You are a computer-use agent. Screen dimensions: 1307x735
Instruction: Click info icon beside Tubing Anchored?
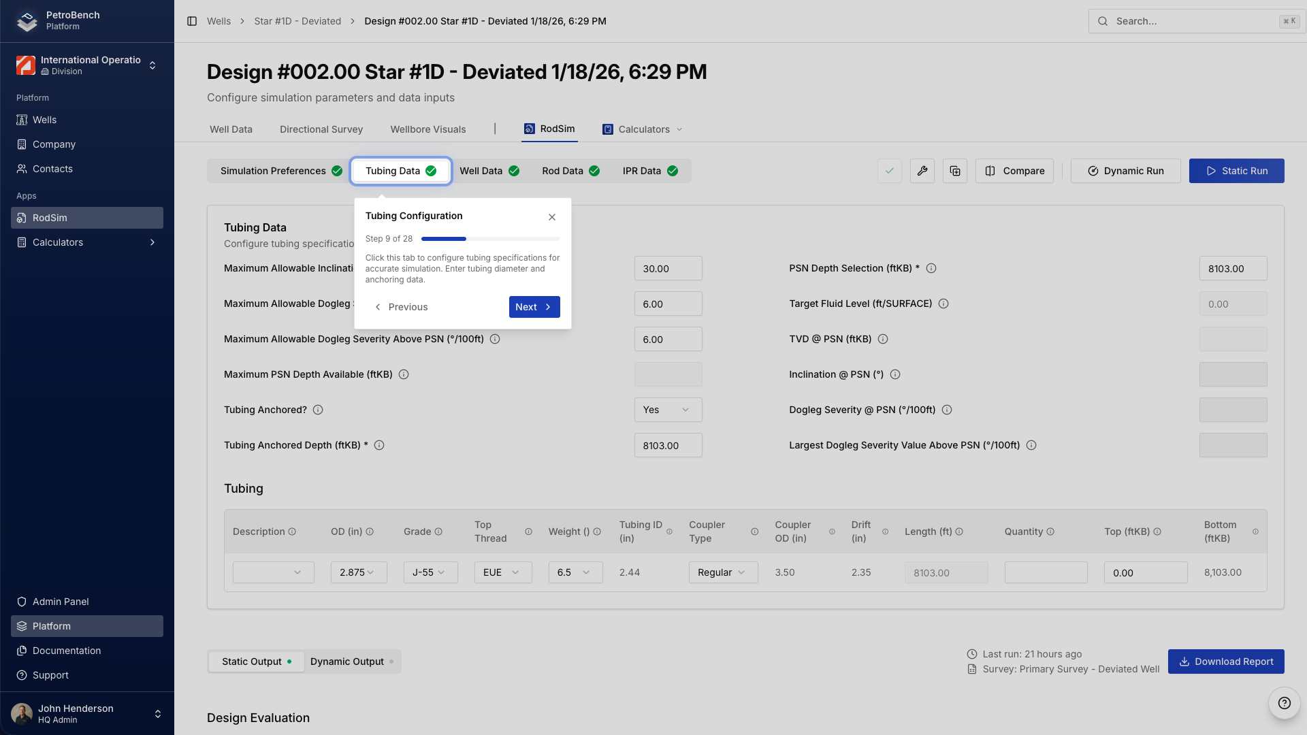click(x=318, y=410)
